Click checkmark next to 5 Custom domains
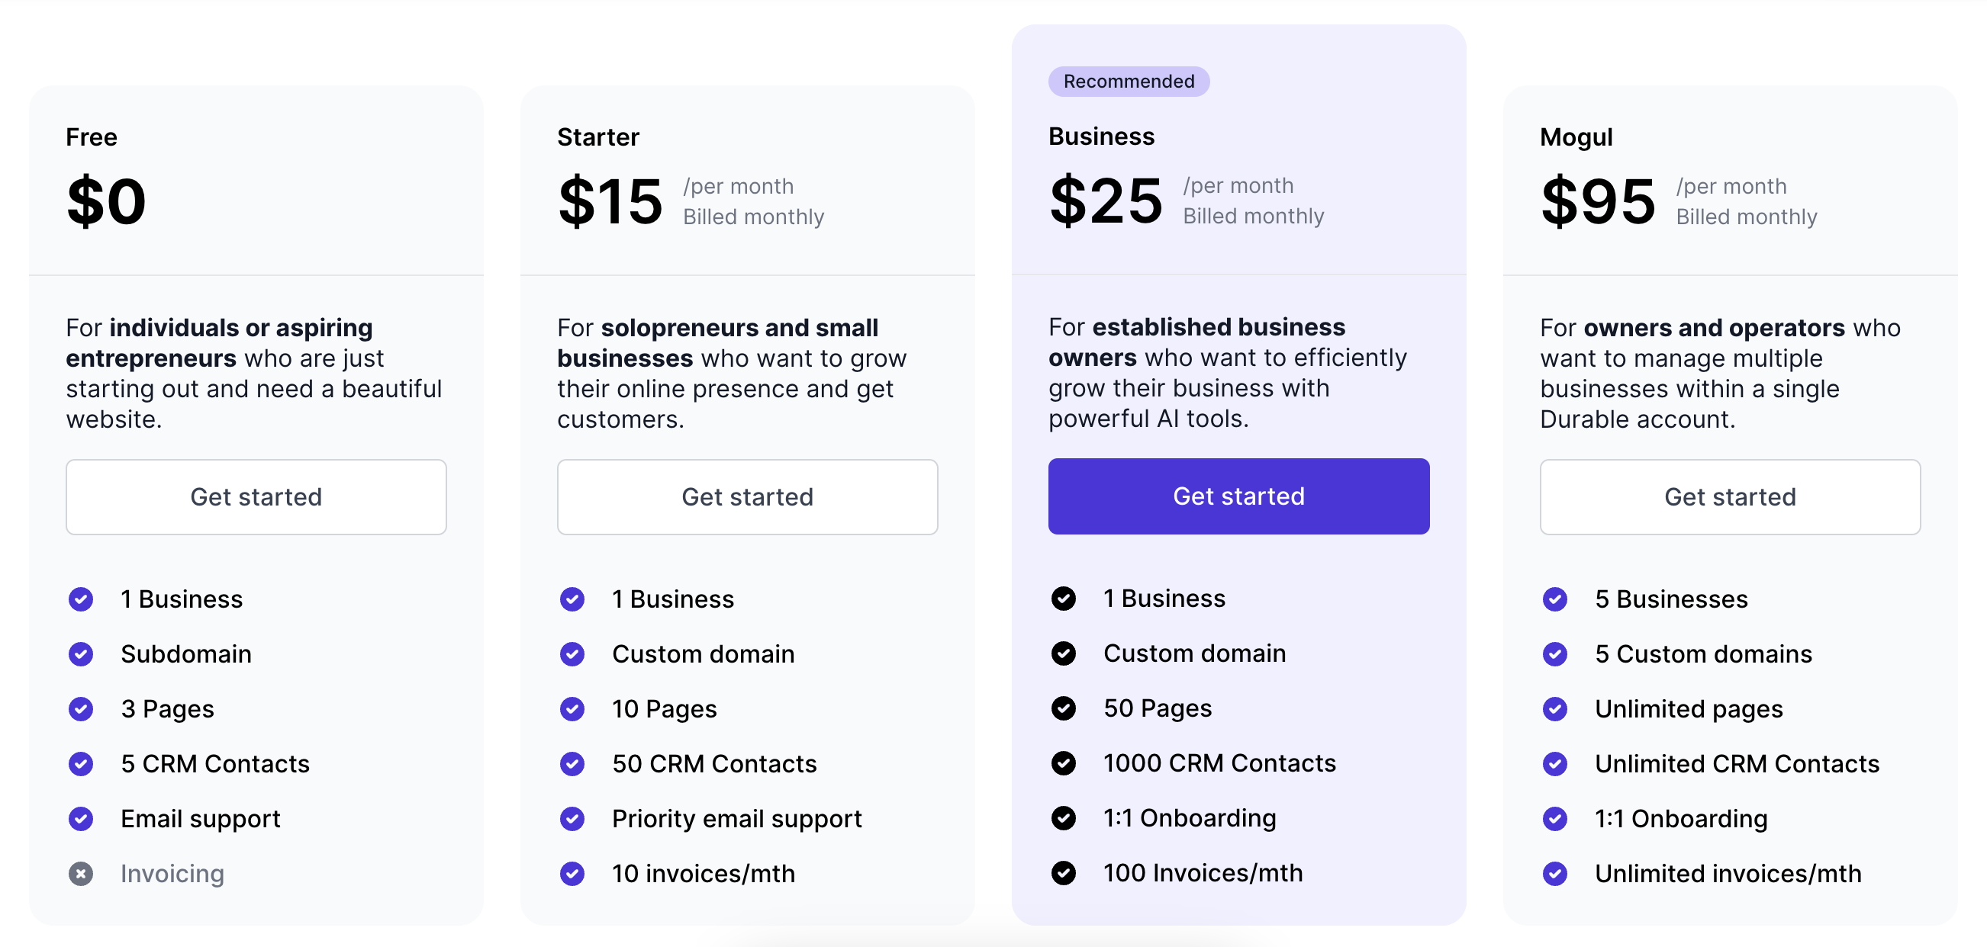1987x947 pixels. click(1555, 654)
